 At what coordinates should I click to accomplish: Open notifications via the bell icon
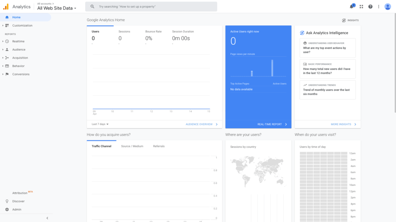(351, 6)
